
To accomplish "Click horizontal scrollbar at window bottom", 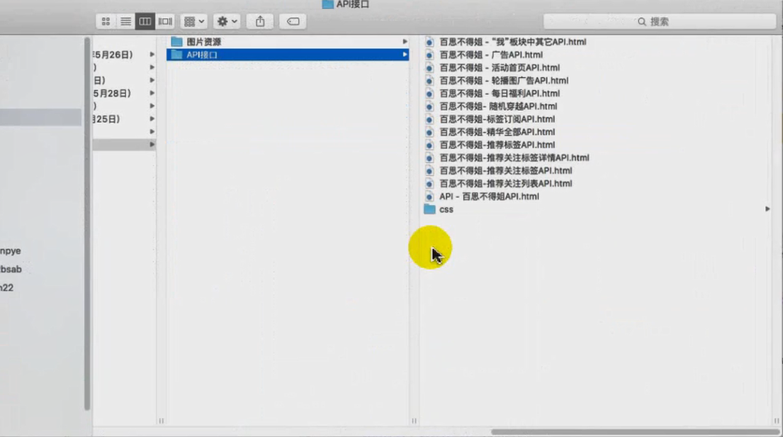I will [x=634, y=432].
